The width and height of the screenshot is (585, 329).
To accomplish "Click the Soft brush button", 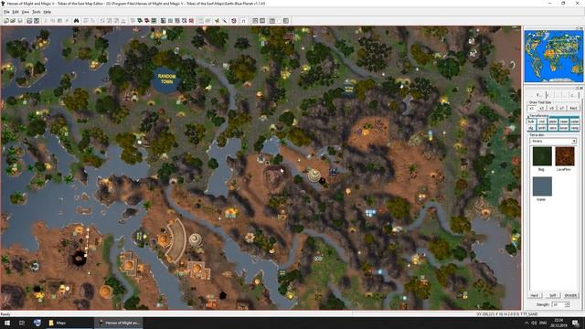I will tap(552, 295).
